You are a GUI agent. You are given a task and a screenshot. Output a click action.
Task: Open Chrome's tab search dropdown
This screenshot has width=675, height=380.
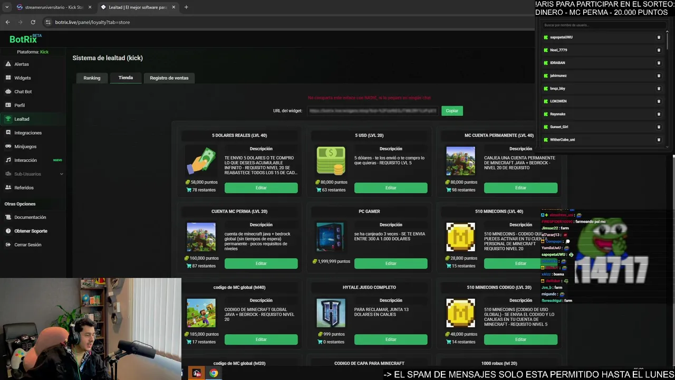6,7
